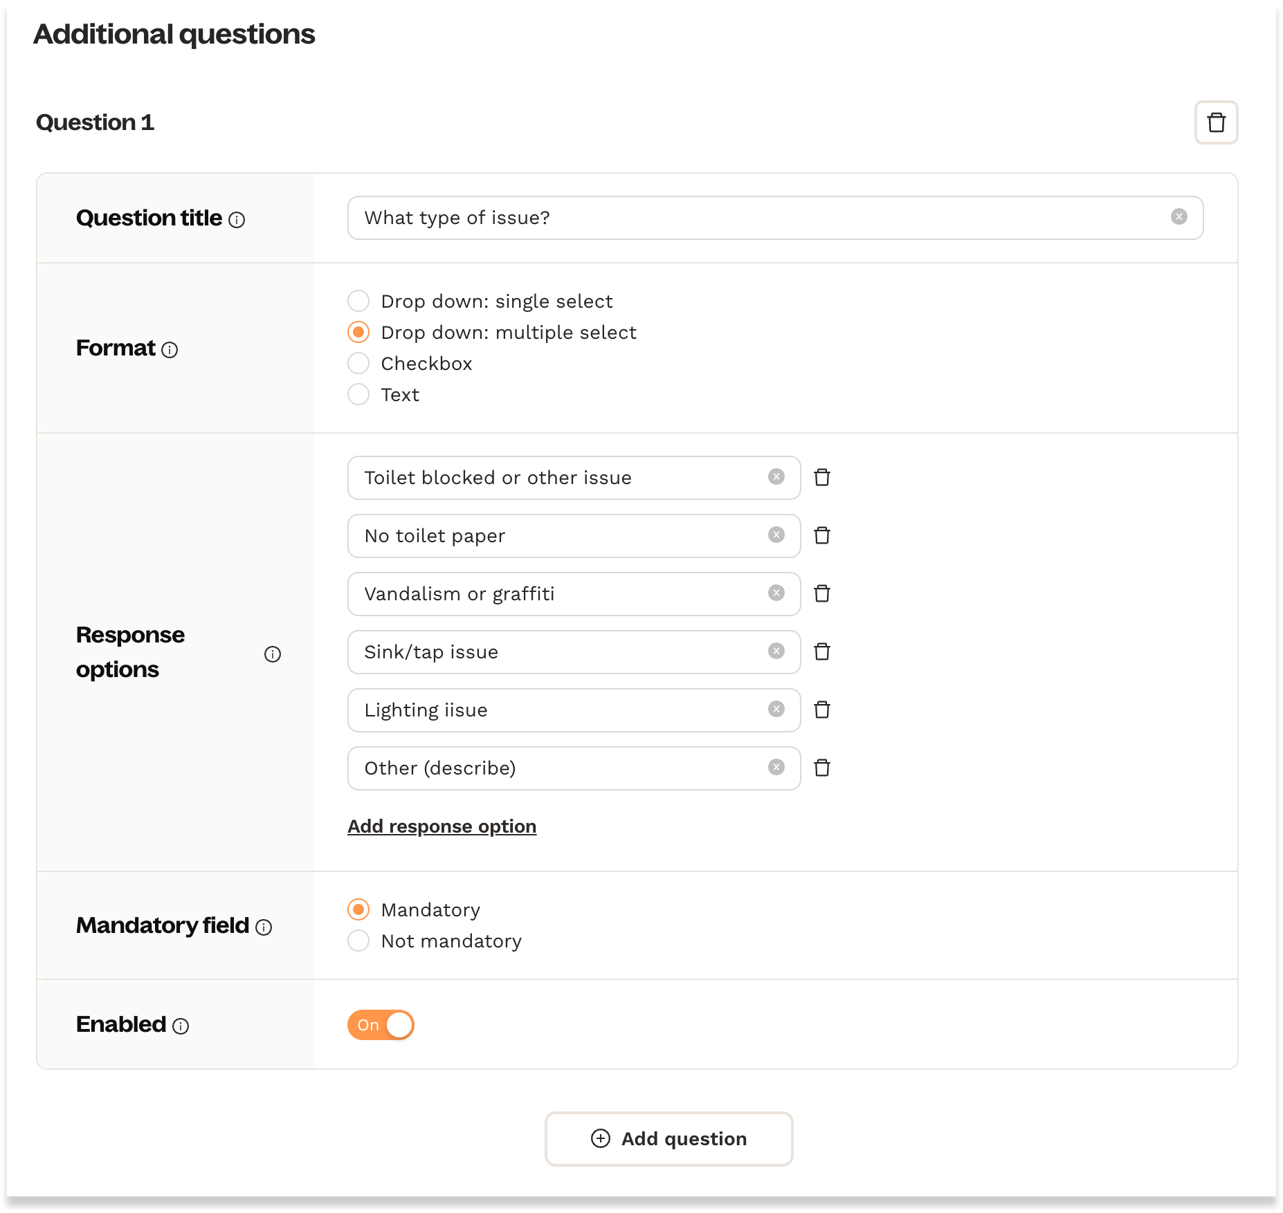The image size is (1283, 1213).
Task: Delete the 'Toilet blocked or other issue' option
Action: (x=821, y=477)
